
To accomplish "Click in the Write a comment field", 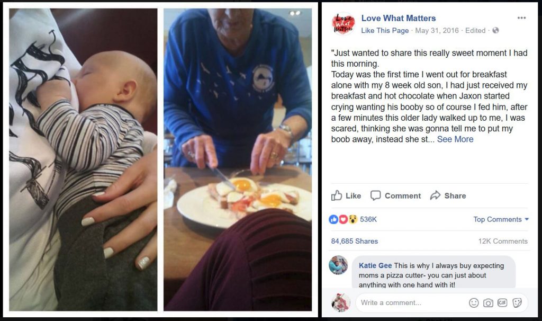I will (x=411, y=303).
